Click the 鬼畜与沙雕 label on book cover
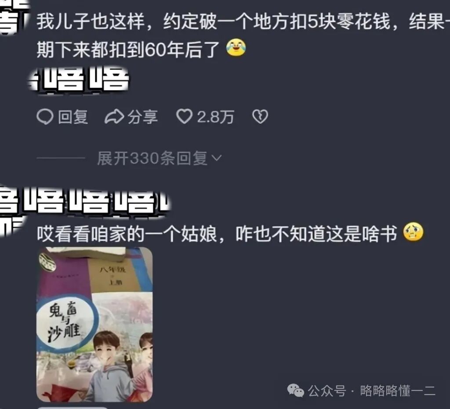The width and height of the screenshot is (450, 409). click(65, 321)
